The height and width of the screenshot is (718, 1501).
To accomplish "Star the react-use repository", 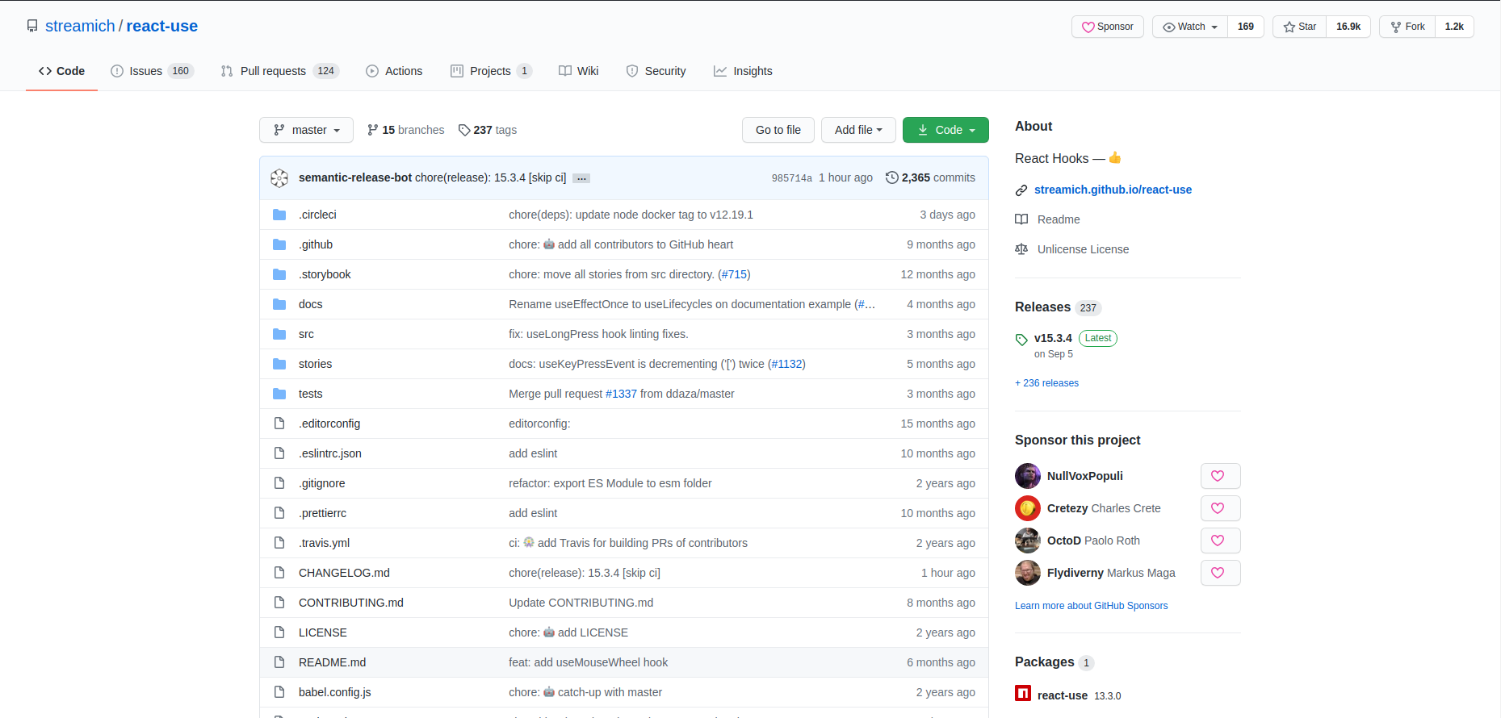I will [1299, 27].
